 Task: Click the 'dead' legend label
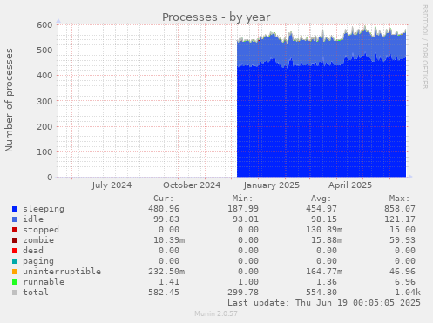33,251
